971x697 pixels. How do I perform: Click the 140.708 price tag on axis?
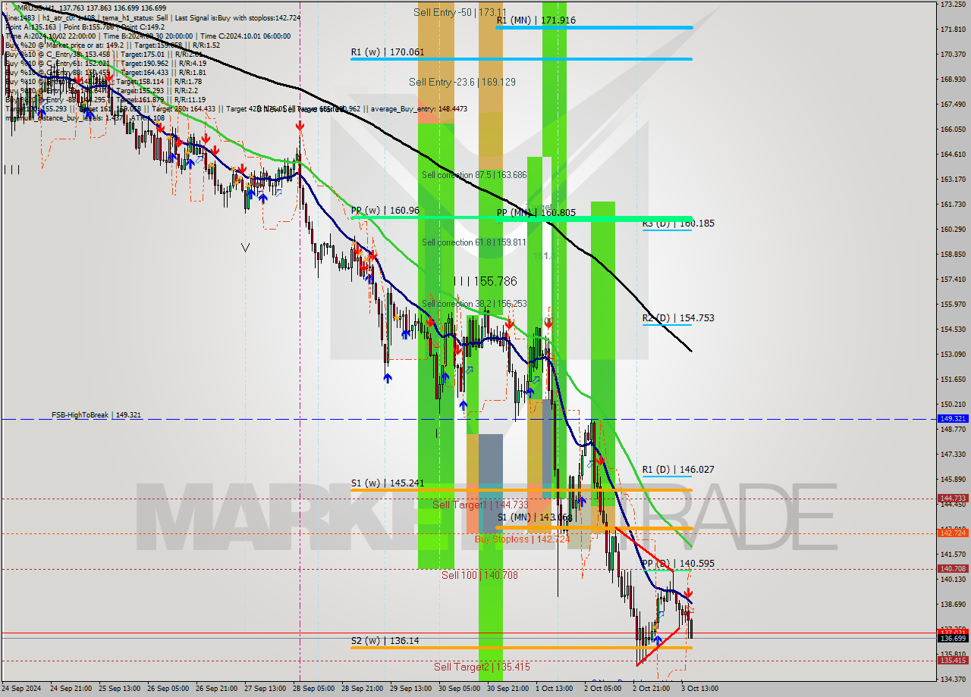point(953,569)
